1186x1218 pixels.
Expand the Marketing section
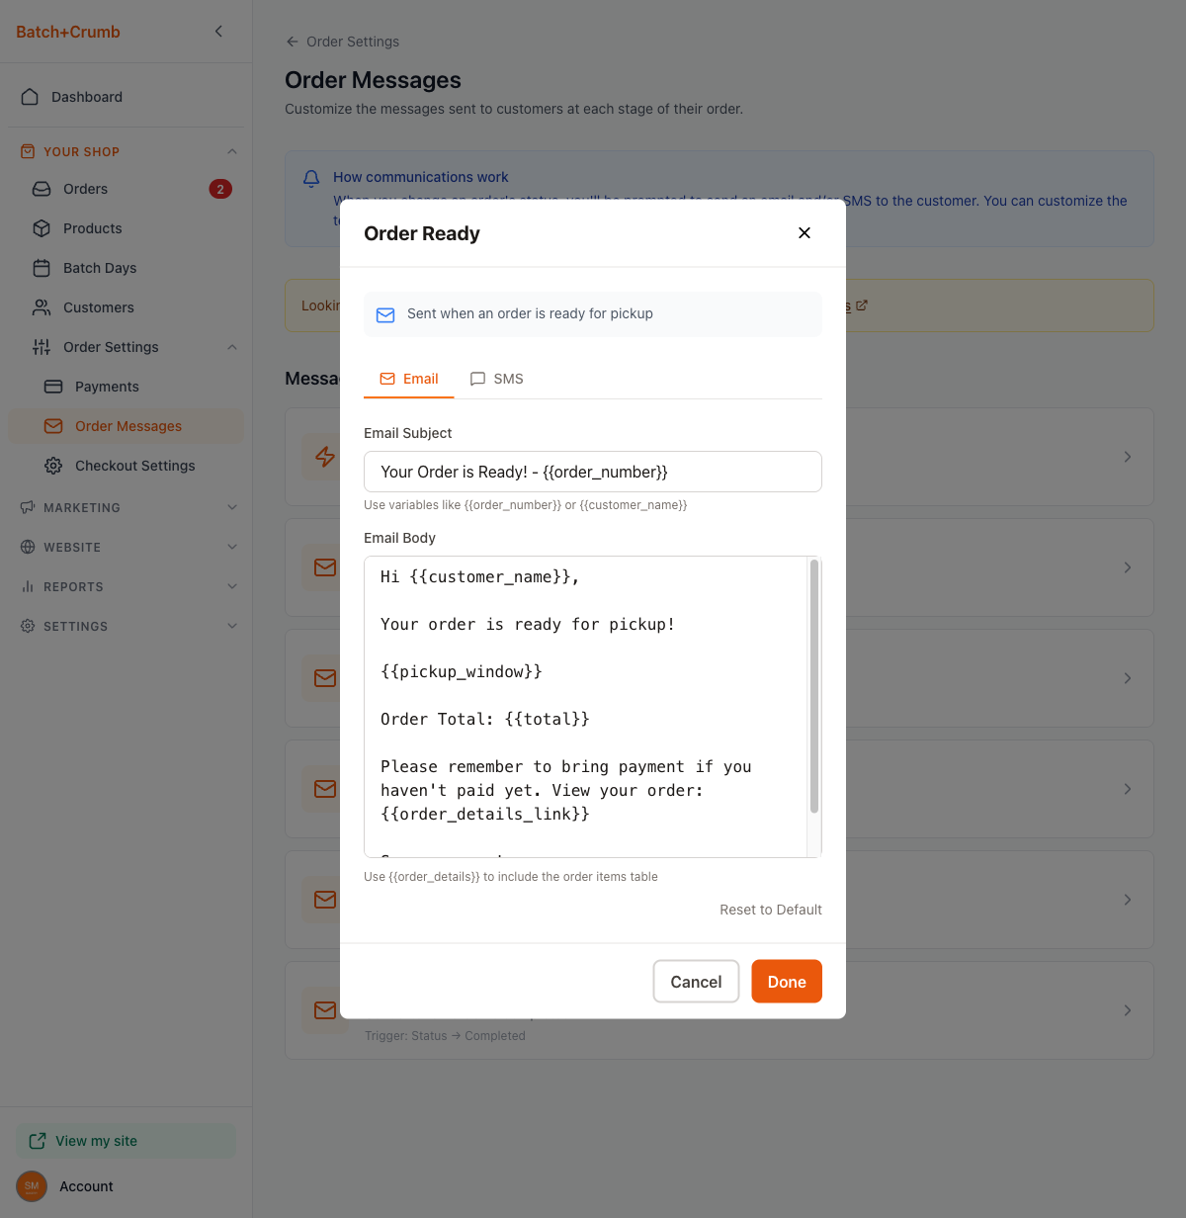click(232, 507)
